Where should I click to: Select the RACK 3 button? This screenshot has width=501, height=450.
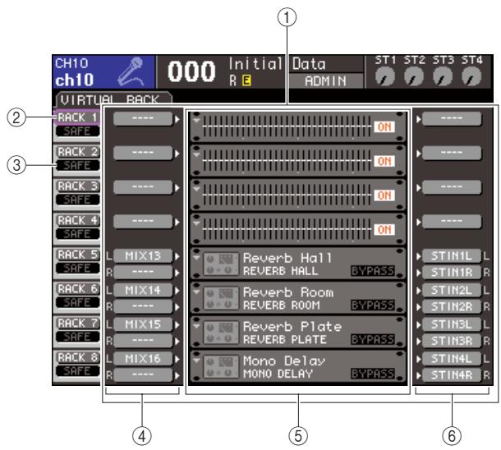tap(77, 186)
